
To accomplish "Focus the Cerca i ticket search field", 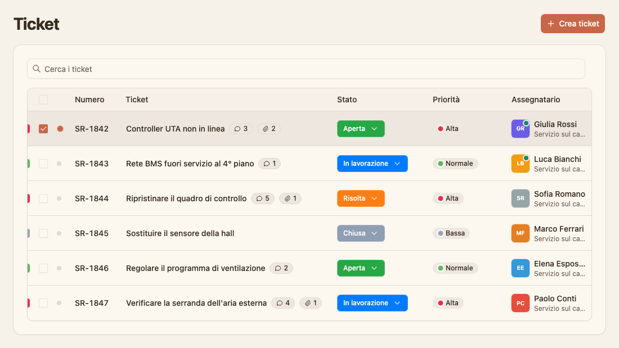I will 306,69.
